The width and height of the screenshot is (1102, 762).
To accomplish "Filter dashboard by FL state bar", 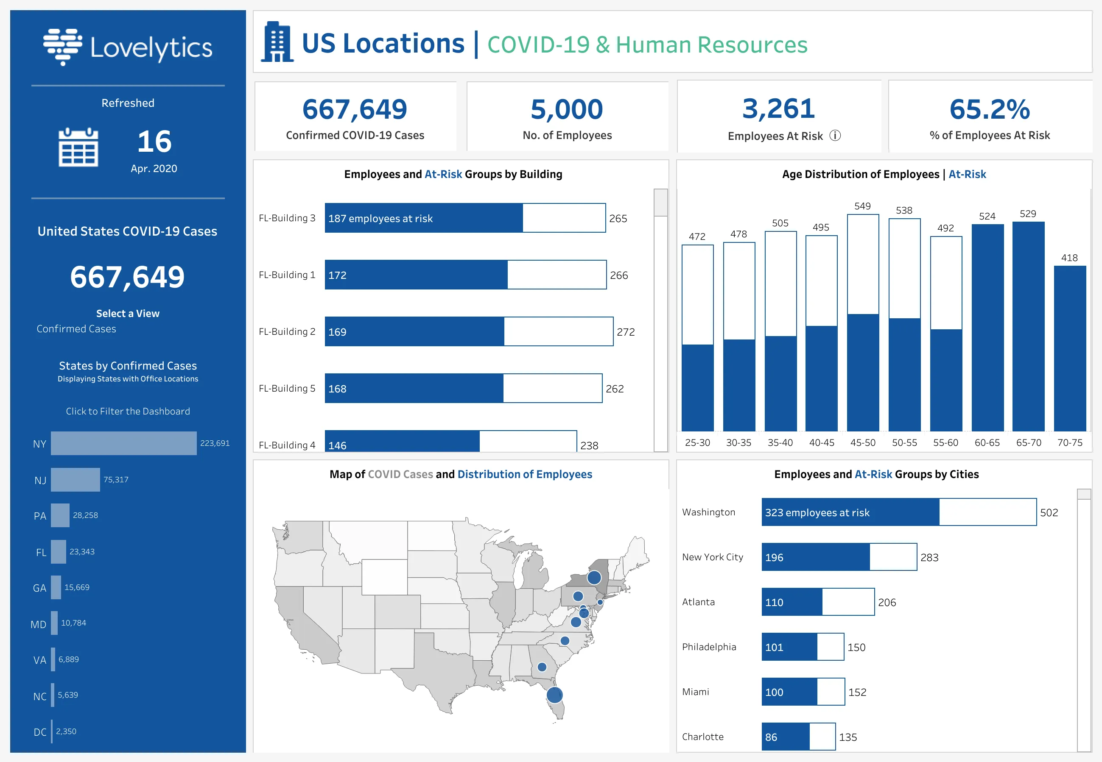I will (x=58, y=552).
